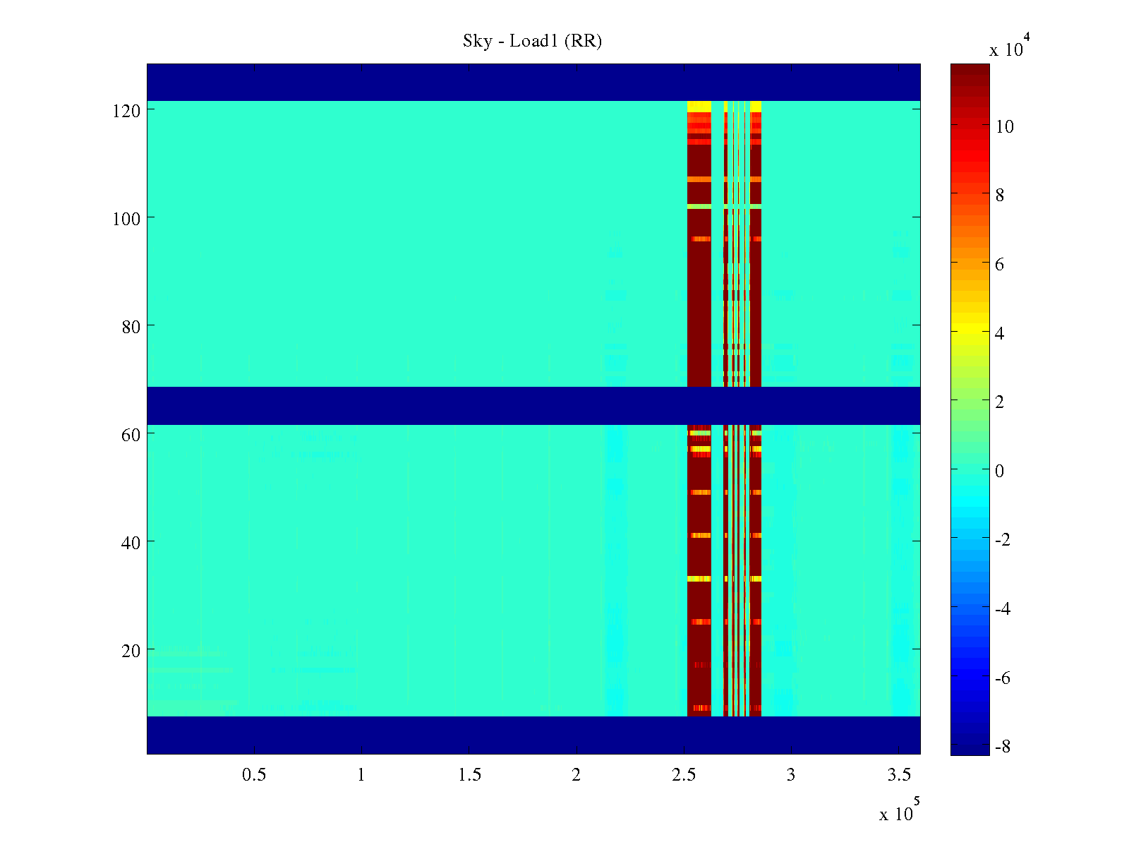Click the colorbar tick label -4

coord(1002,608)
